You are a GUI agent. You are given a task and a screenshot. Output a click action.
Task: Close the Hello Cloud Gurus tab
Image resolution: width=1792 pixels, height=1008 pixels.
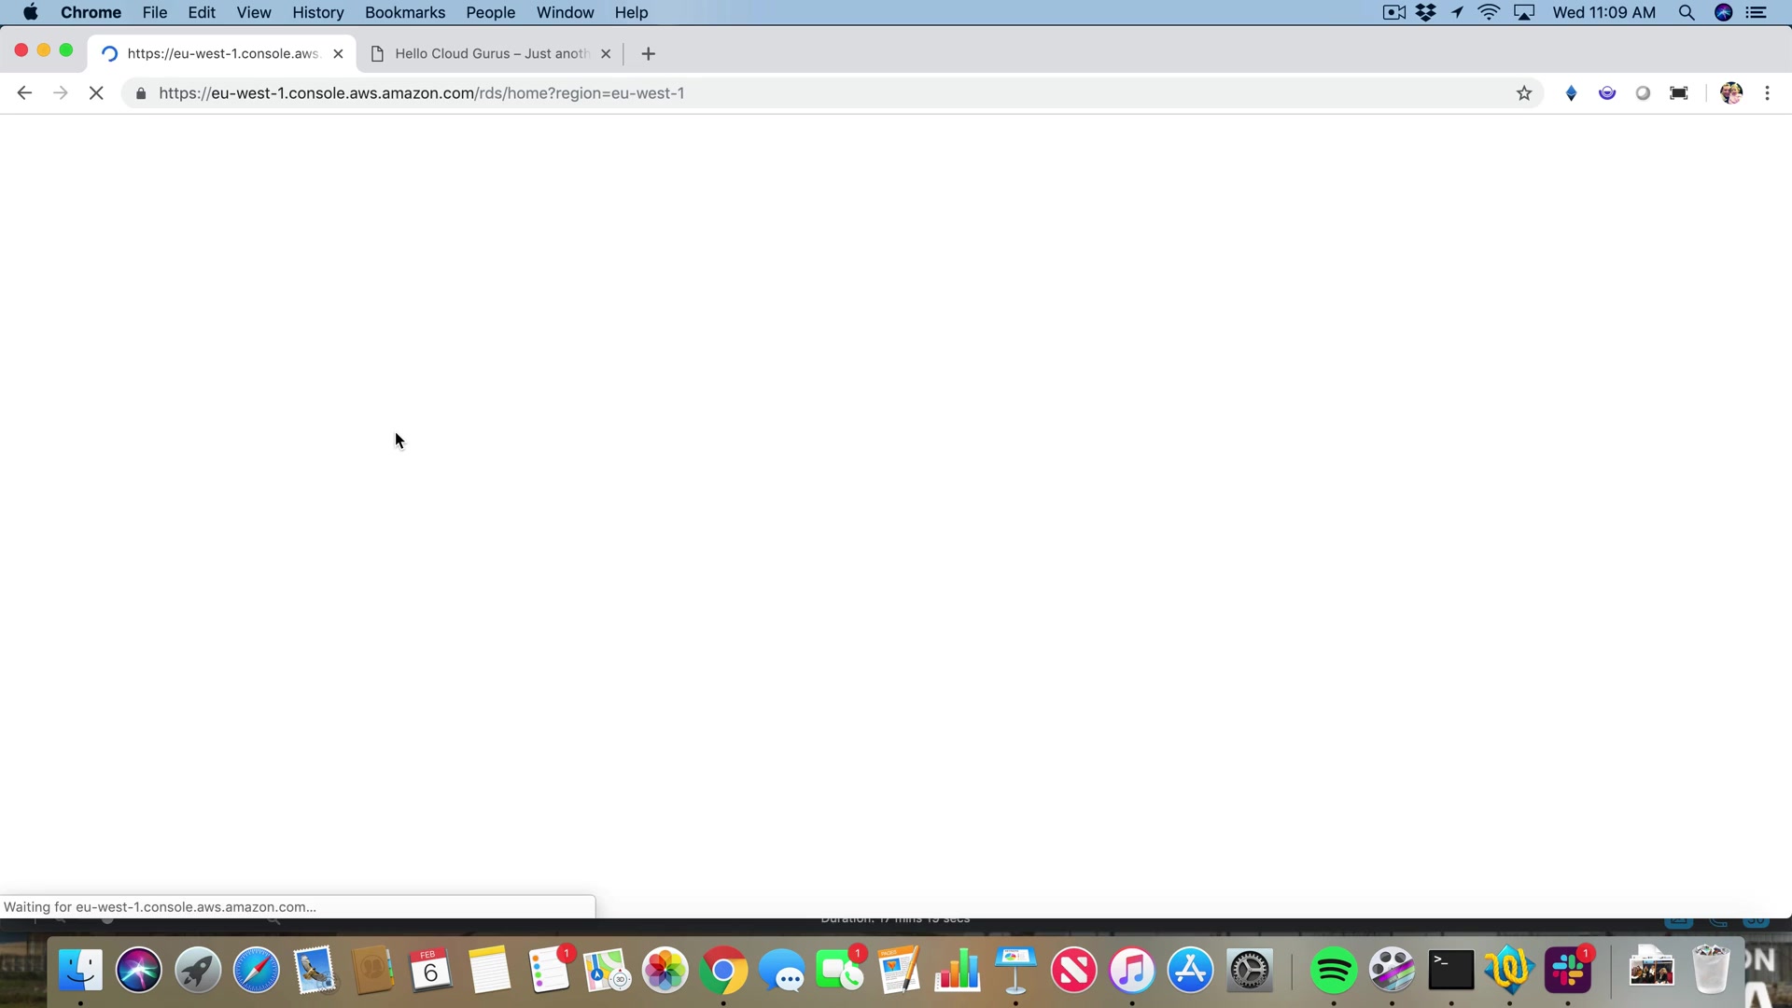pyautogui.click(x=606, y=54)
